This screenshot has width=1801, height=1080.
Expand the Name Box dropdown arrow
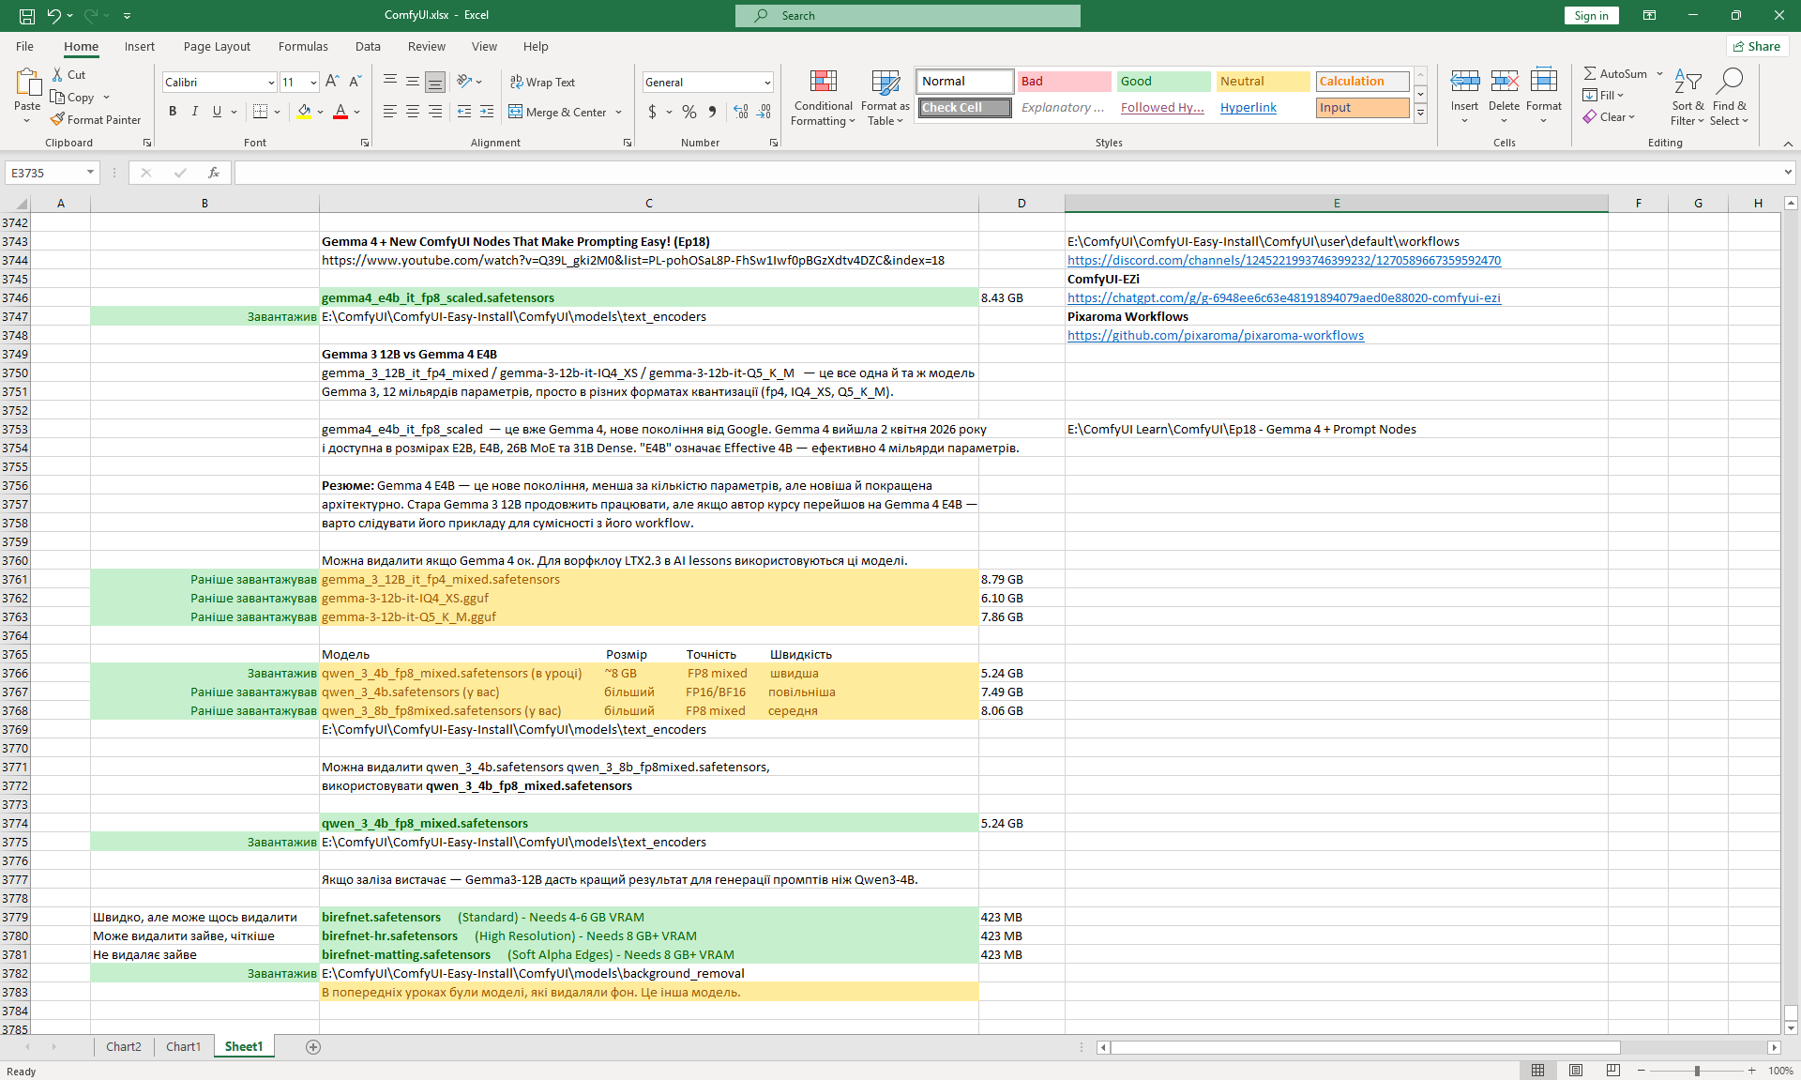[90, 173]
